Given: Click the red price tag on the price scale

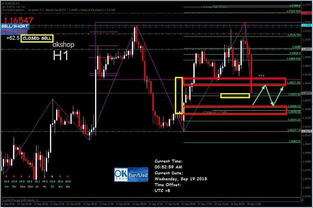Looking at the screenshot, I should (x=306, y=13).
